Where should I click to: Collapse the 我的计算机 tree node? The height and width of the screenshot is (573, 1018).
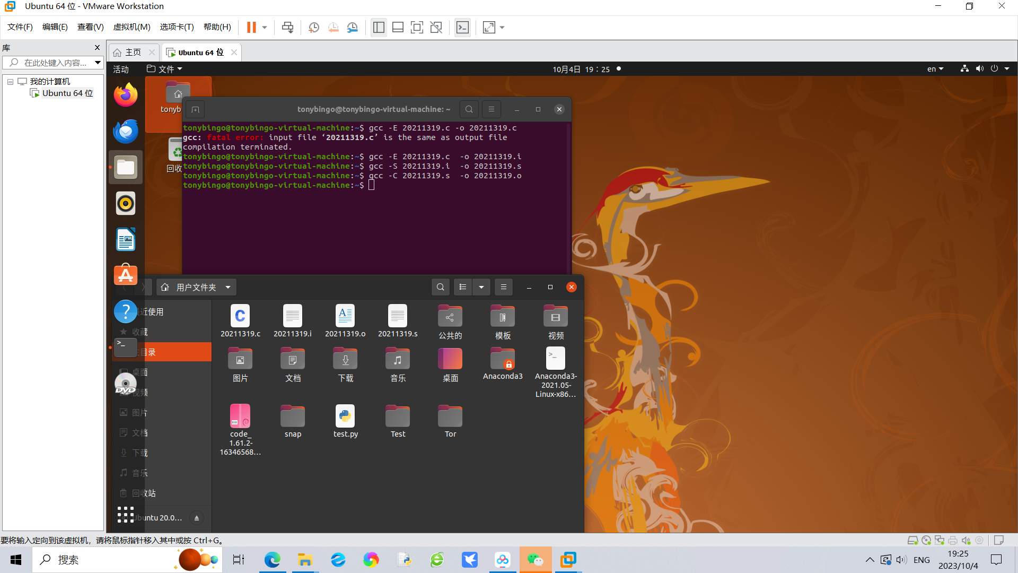[10, 82]
